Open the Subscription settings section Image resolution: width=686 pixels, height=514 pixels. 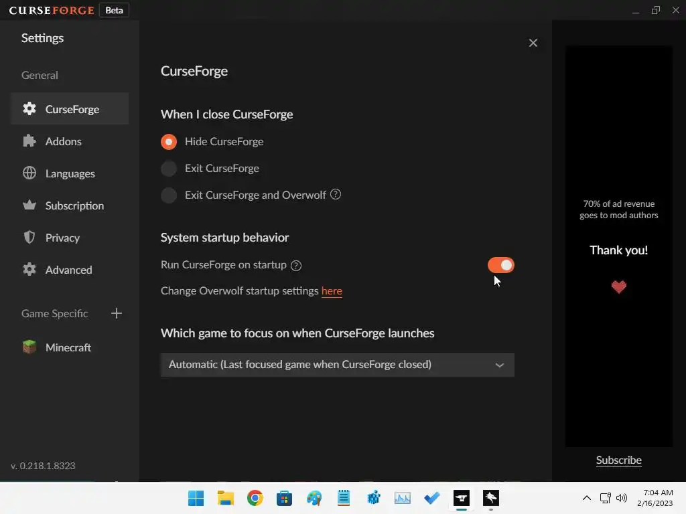[70, 205]
